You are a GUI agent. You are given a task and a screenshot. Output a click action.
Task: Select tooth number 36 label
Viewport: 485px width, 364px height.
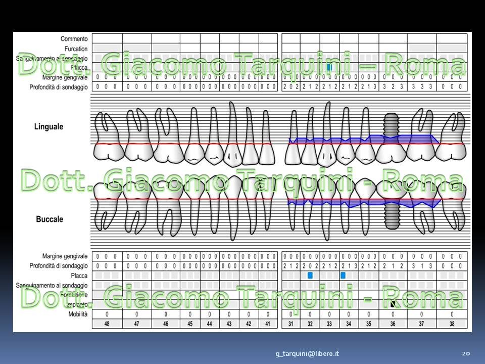(x=393, y=324)
